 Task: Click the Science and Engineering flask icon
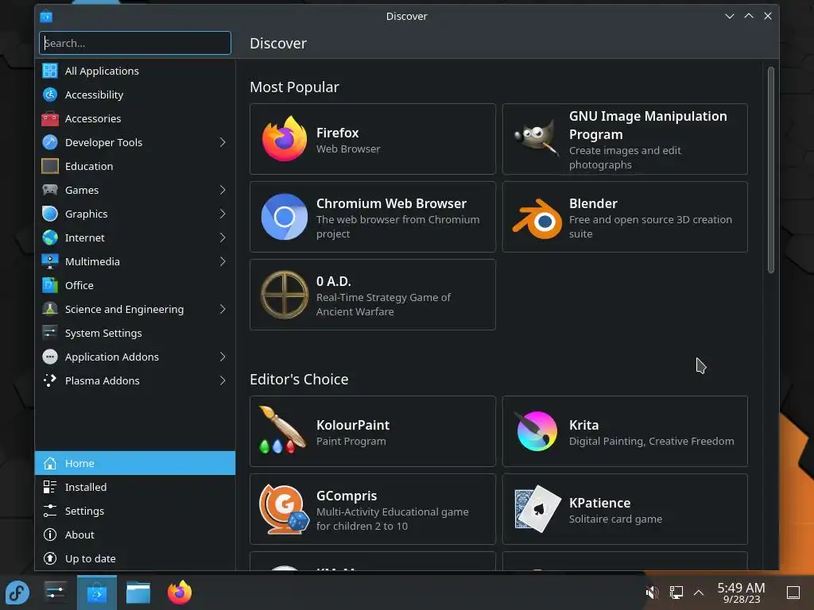pyautogui.click(x=50, y=309)
